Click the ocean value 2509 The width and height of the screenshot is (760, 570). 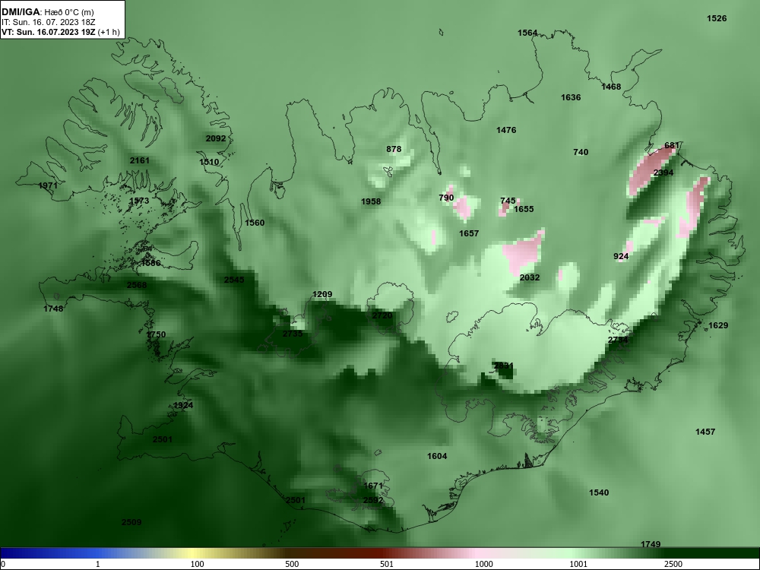pyautogui.click(x=131, y=523)
